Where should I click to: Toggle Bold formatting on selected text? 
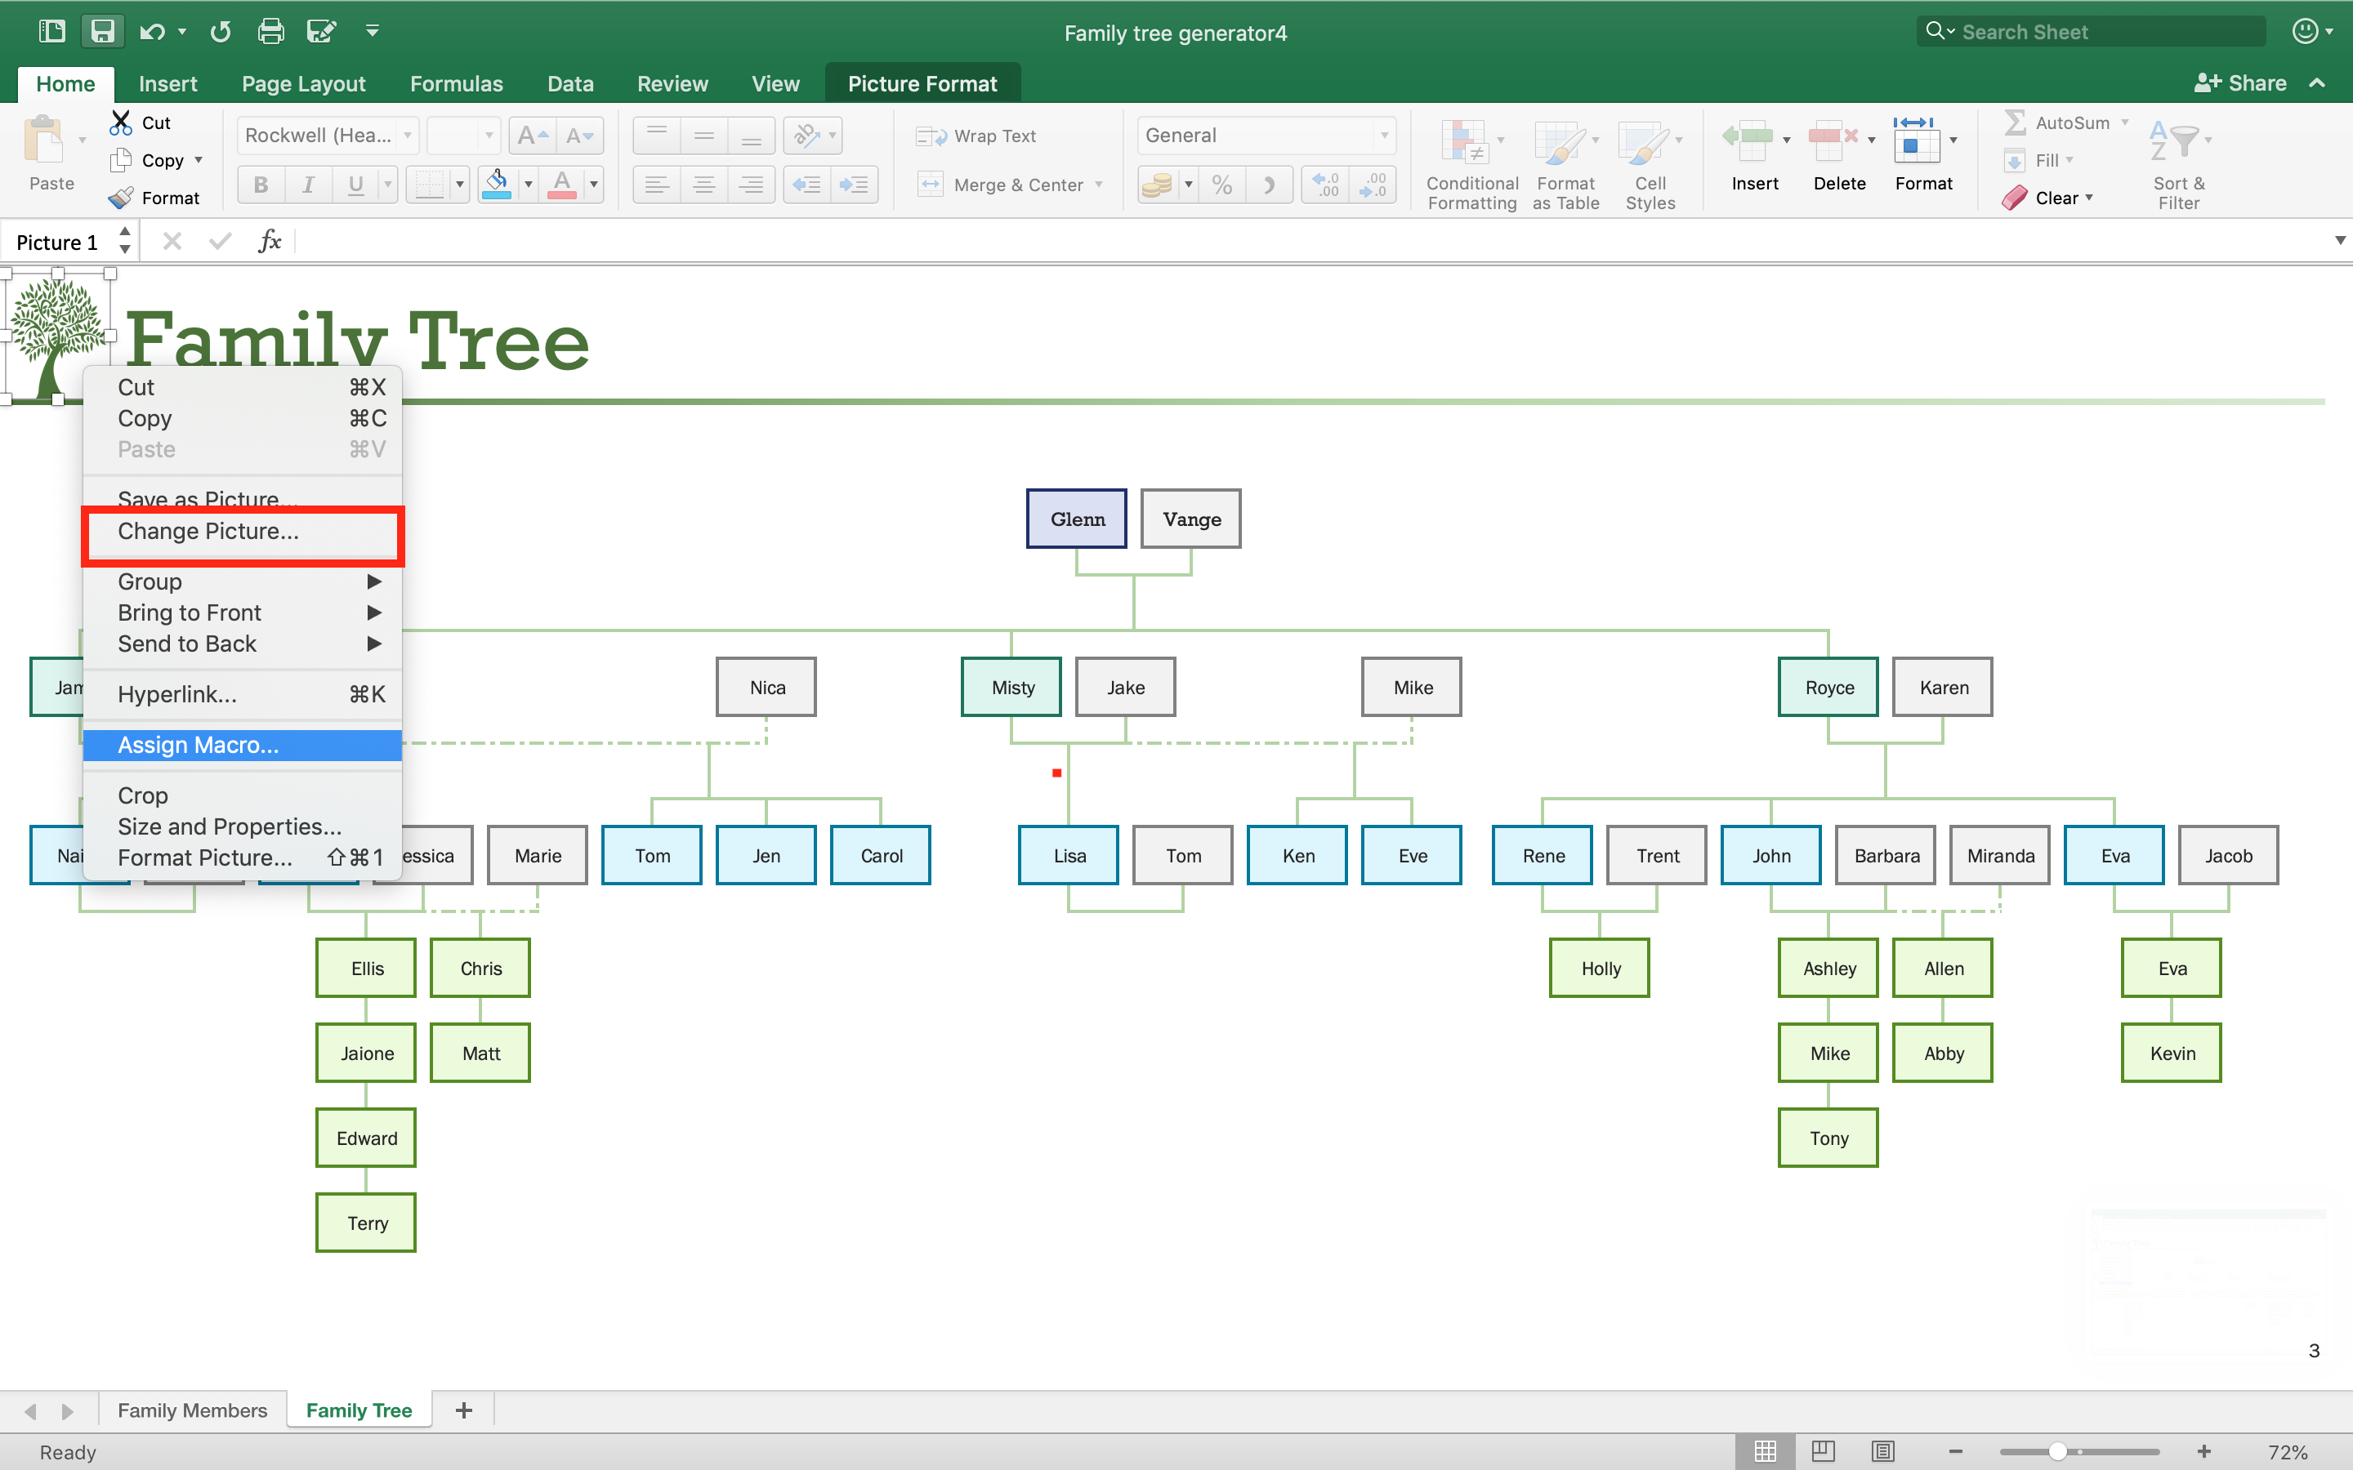tap(259, 185)
